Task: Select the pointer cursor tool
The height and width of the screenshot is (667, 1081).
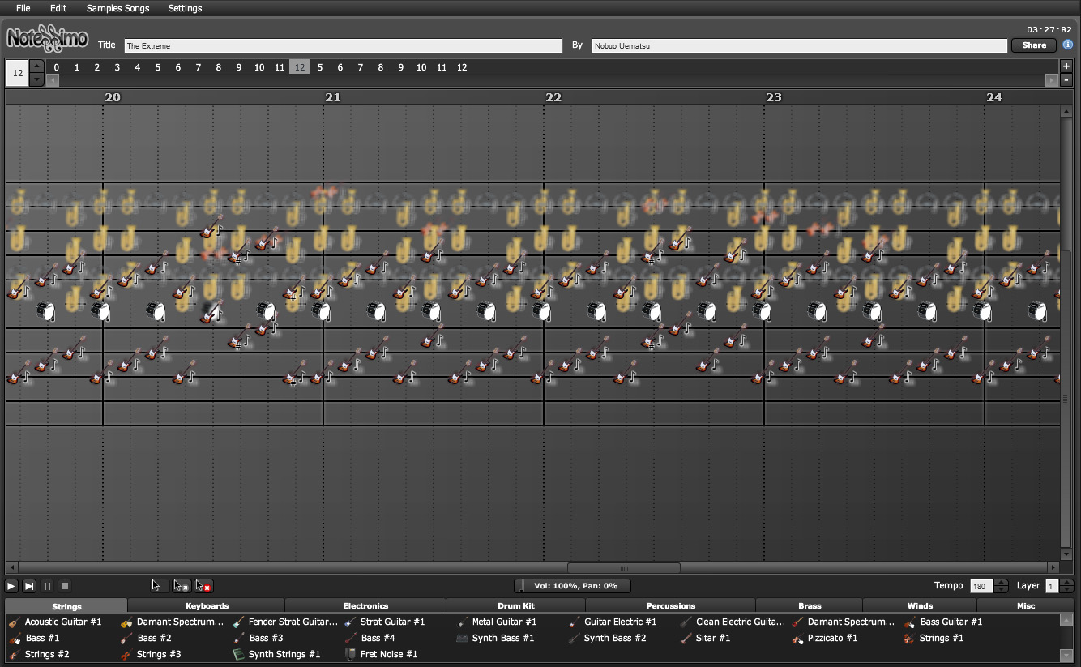Action: [x=159, y=586]
